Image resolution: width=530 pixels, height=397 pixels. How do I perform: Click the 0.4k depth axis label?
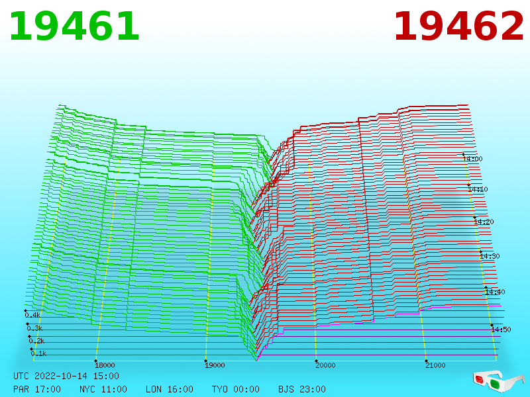pyautogui.click(x=32, y=315)
